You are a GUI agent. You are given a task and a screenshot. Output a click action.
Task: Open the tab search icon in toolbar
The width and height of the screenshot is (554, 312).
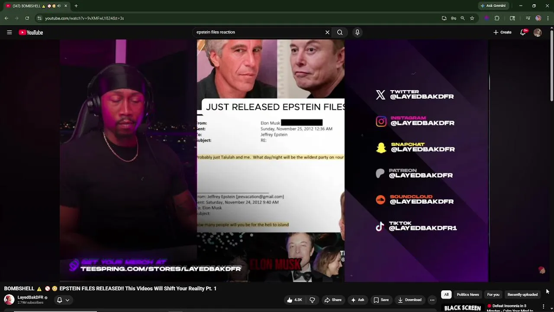pyautogui.click(x=512, y=18)
